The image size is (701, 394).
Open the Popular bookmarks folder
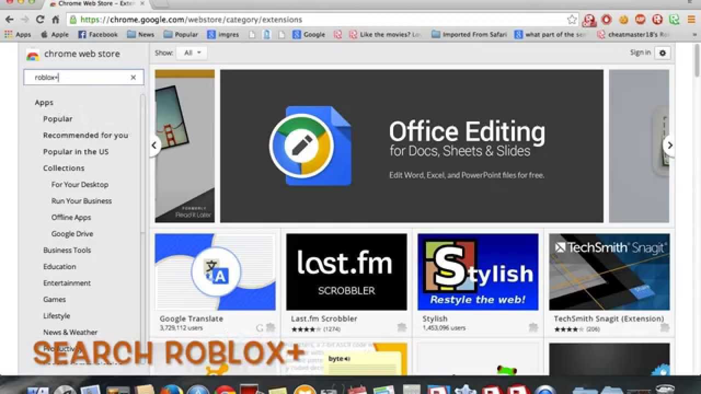pos(181,34)
